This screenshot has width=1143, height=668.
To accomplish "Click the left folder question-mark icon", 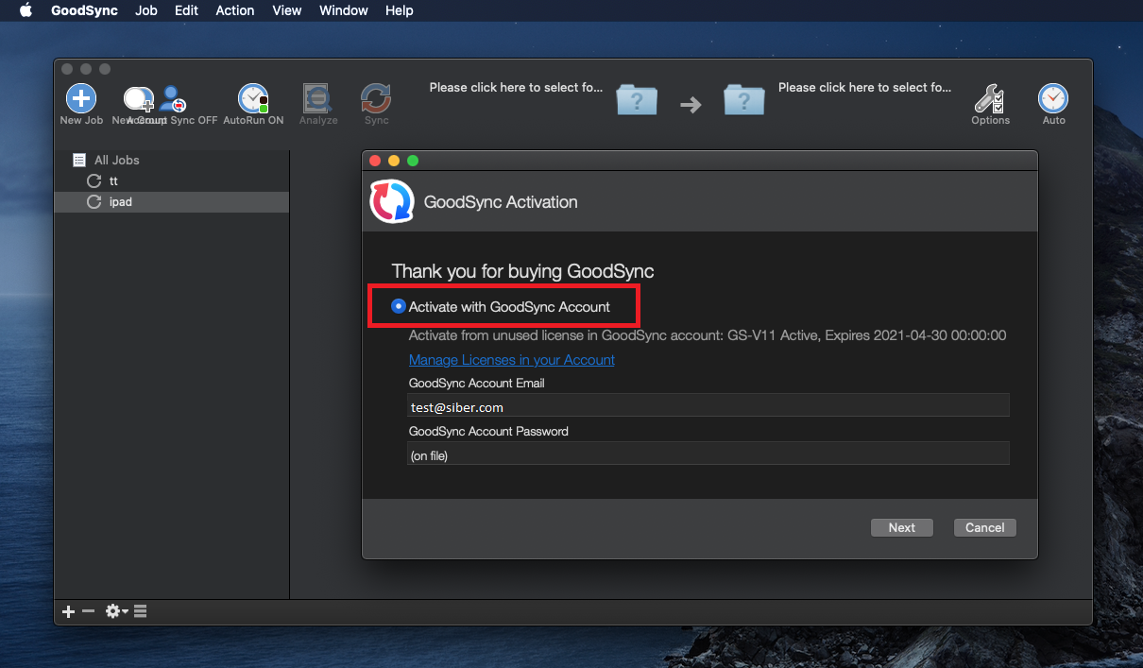I will point(637,98).
